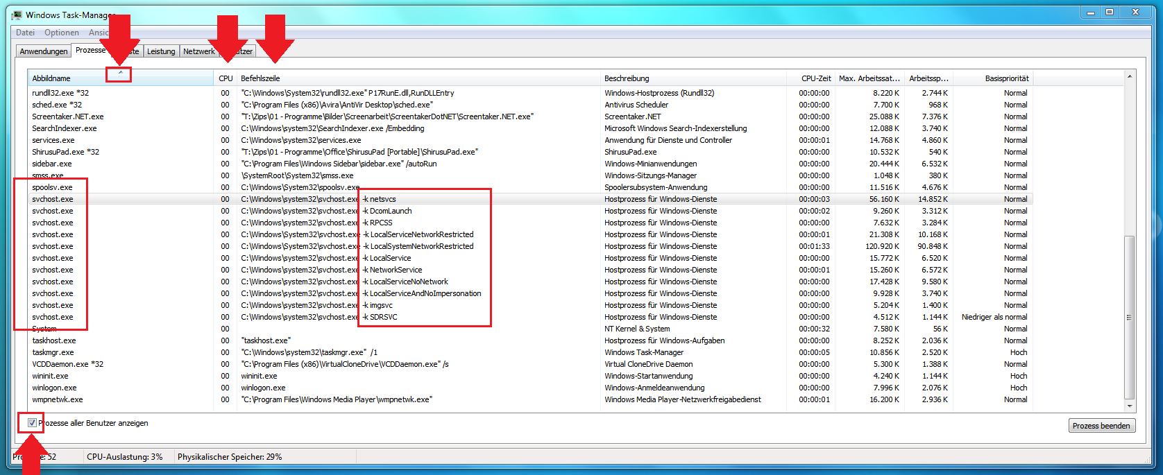Open the Optionen menu

[62, 33]
